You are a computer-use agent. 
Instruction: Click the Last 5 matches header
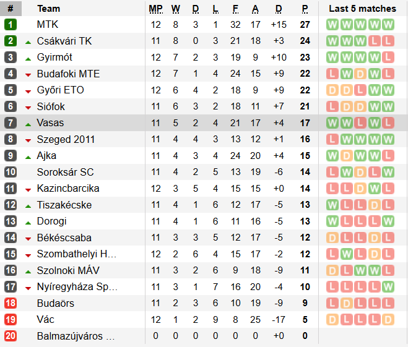362,9
